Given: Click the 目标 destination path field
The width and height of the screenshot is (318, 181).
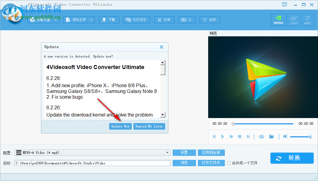Looking at the screenshot, I should (x=91, y=163).
